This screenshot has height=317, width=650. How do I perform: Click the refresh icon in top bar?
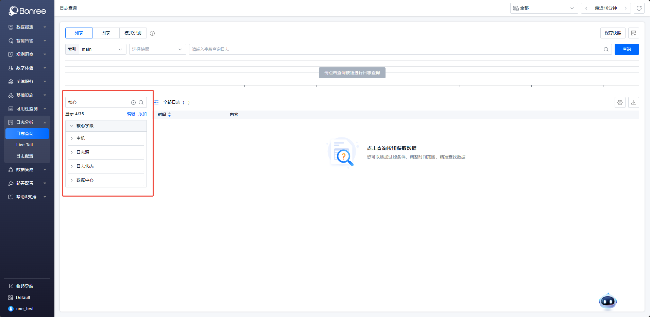point(639,8)
